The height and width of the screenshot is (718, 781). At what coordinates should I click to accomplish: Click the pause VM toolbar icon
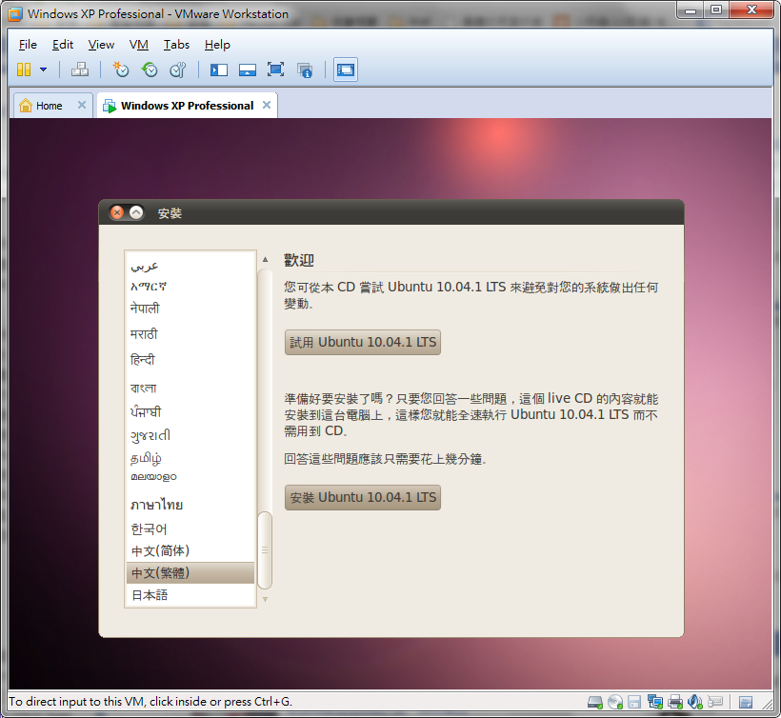tap(24, 70)
